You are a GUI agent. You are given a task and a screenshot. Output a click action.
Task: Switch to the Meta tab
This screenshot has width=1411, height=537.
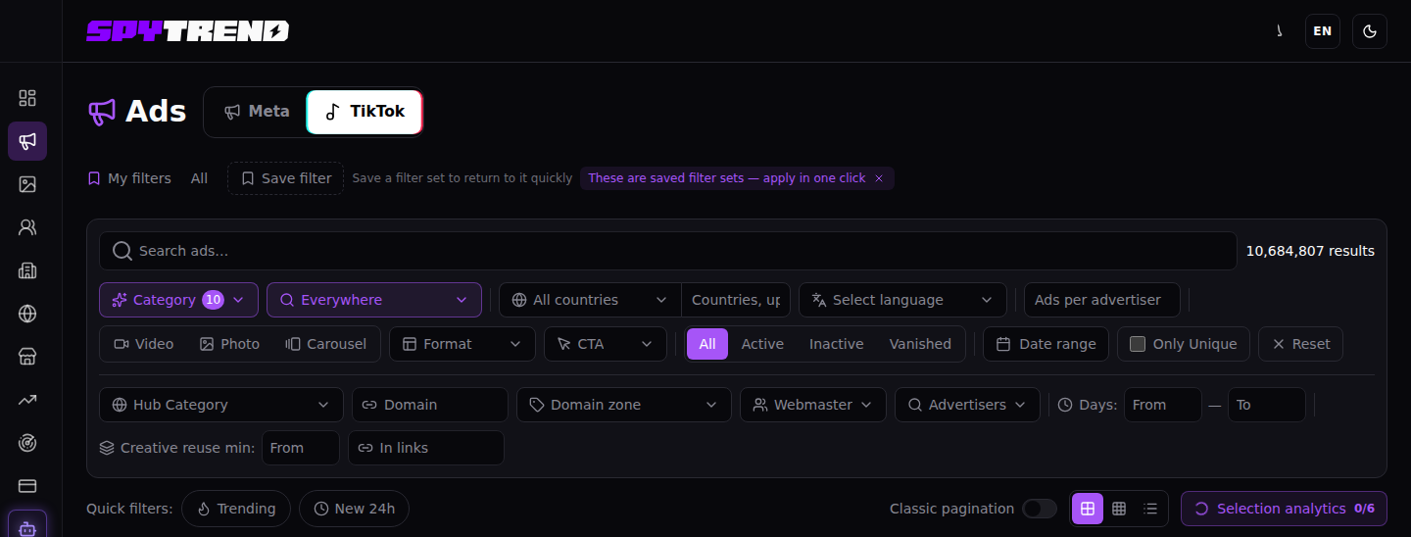(x=257, y=112)
